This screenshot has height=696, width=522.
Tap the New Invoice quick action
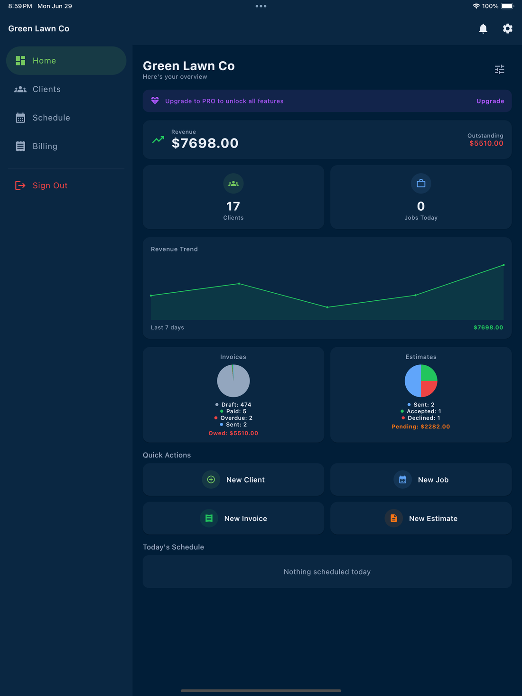(233, 519)
